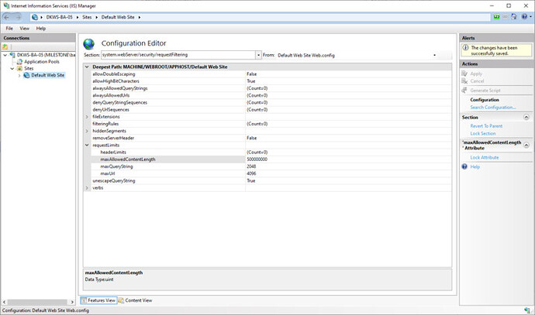This screenshot has height=315, width=535.
Task: Select the allowDoubleEscaping value False
Action: coord(251,74)
